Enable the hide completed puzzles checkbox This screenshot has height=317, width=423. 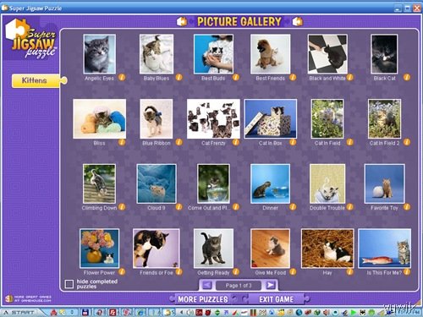[x=69, y=284]
